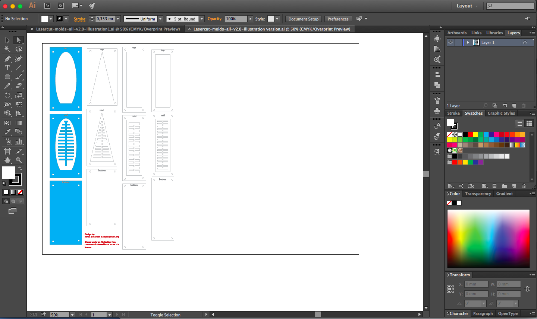Open the Uniform width profile dropdown
The image size is (537, 319).
pos(160,19)
